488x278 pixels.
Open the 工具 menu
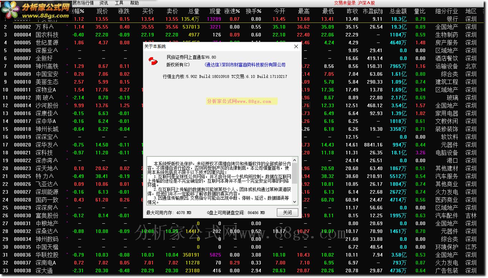click(x=119, y=3)
